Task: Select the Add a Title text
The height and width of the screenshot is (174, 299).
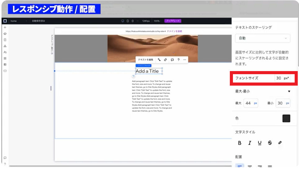Action: [x=147, y=71]
